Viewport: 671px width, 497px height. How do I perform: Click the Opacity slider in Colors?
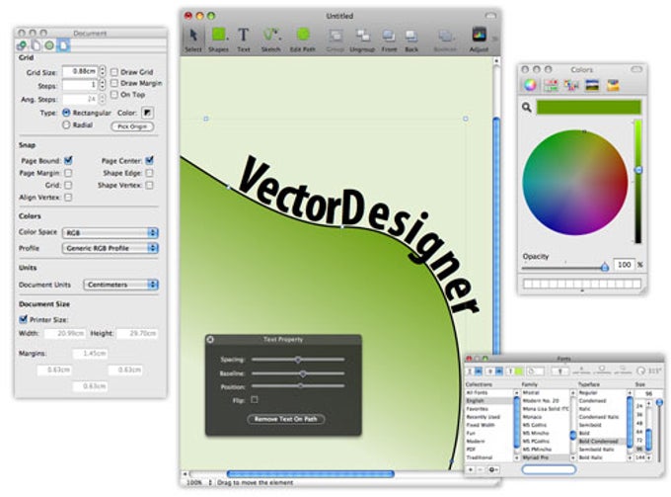[564, 268]
